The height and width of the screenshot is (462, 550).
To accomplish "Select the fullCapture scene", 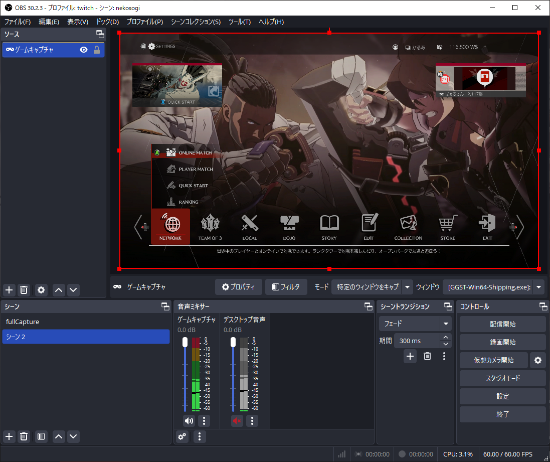I will point(23,322).
